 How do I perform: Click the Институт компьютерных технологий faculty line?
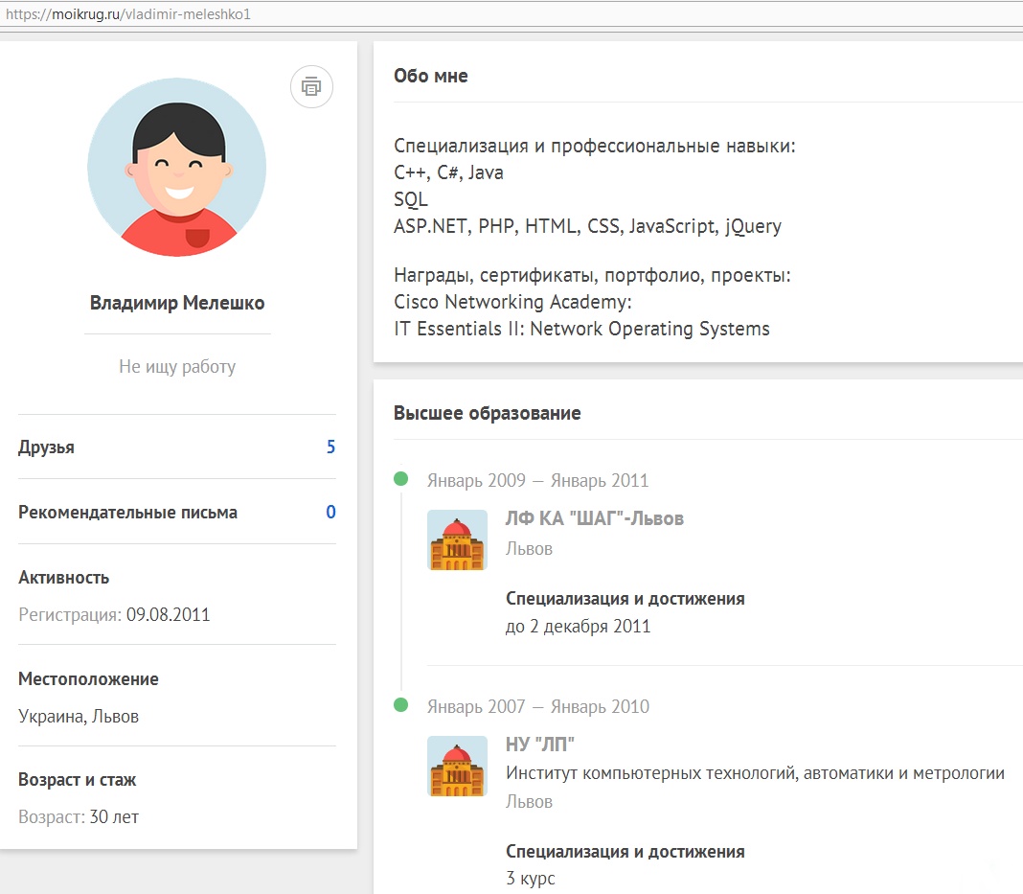pos(755,773)
